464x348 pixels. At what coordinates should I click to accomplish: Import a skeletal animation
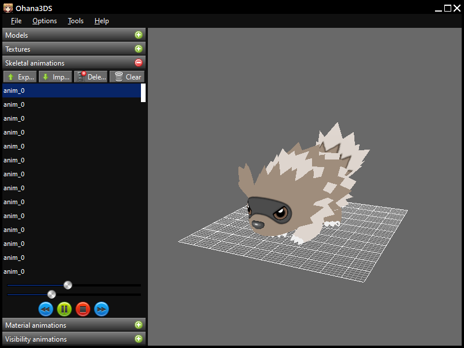(56, 77)
